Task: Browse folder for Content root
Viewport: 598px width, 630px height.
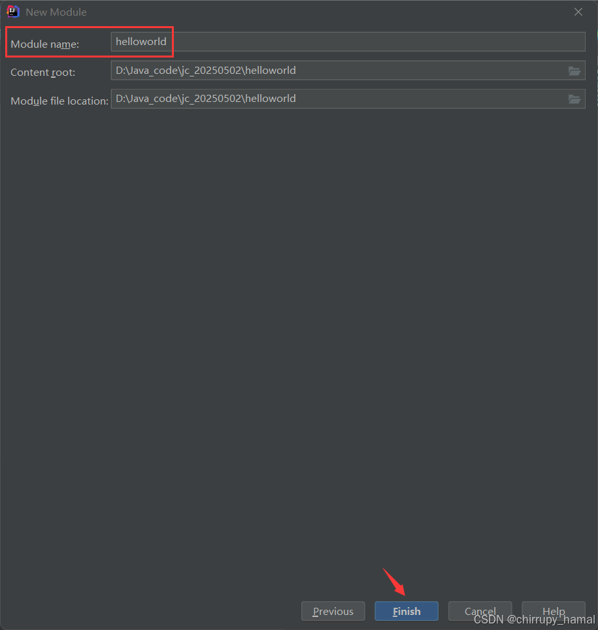Action: click(x=574, y=71)
